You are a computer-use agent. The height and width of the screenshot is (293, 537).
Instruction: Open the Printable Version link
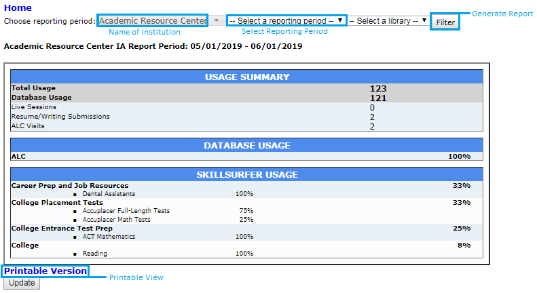tap(45, 271)
